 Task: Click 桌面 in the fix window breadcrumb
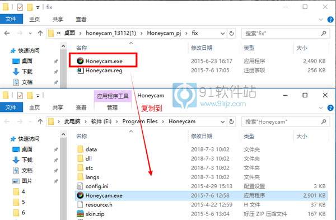[x=69, y=33]
